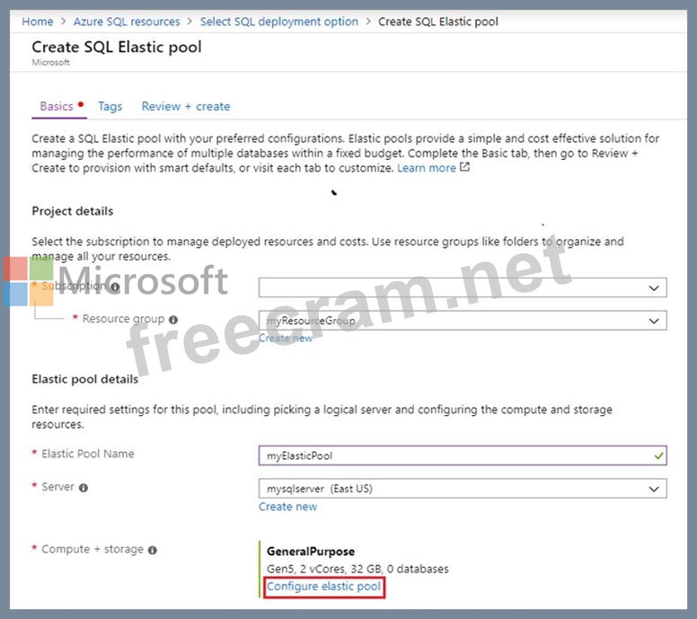Follow the Learn more link
Screen dimensions: 697x619
[427, 168]
